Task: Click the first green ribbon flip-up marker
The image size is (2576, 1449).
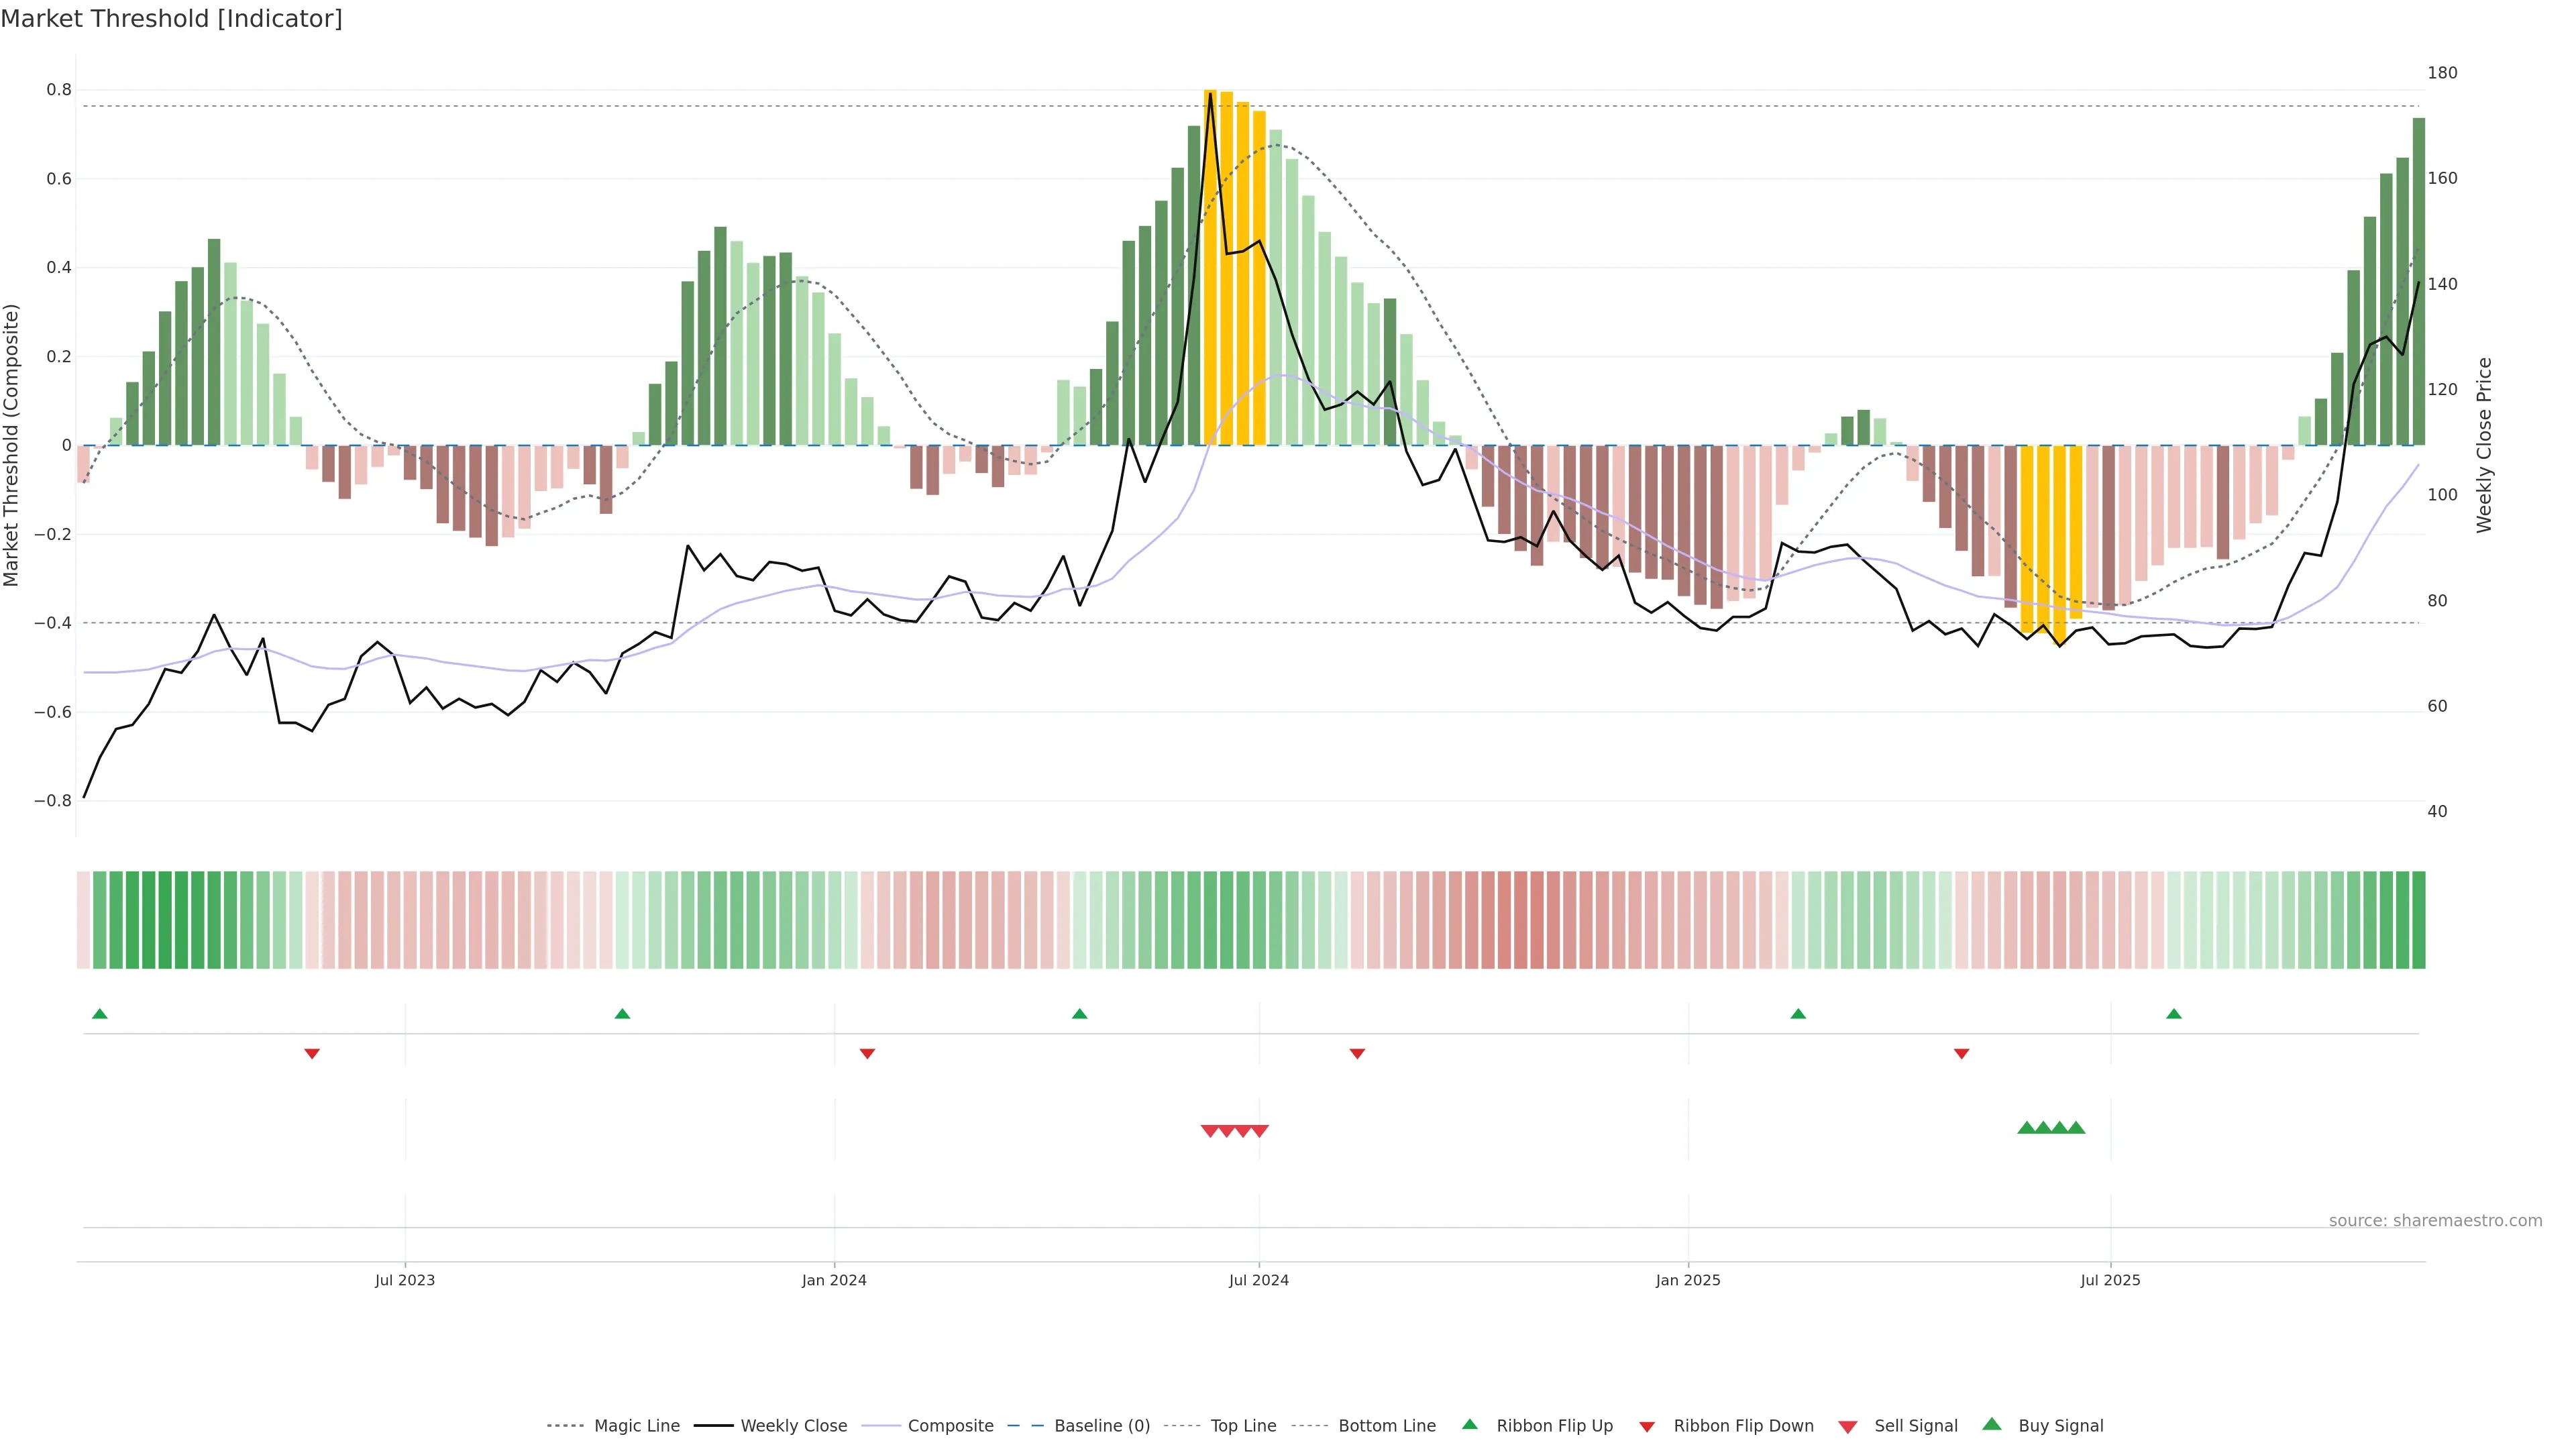Action: 99,1014
